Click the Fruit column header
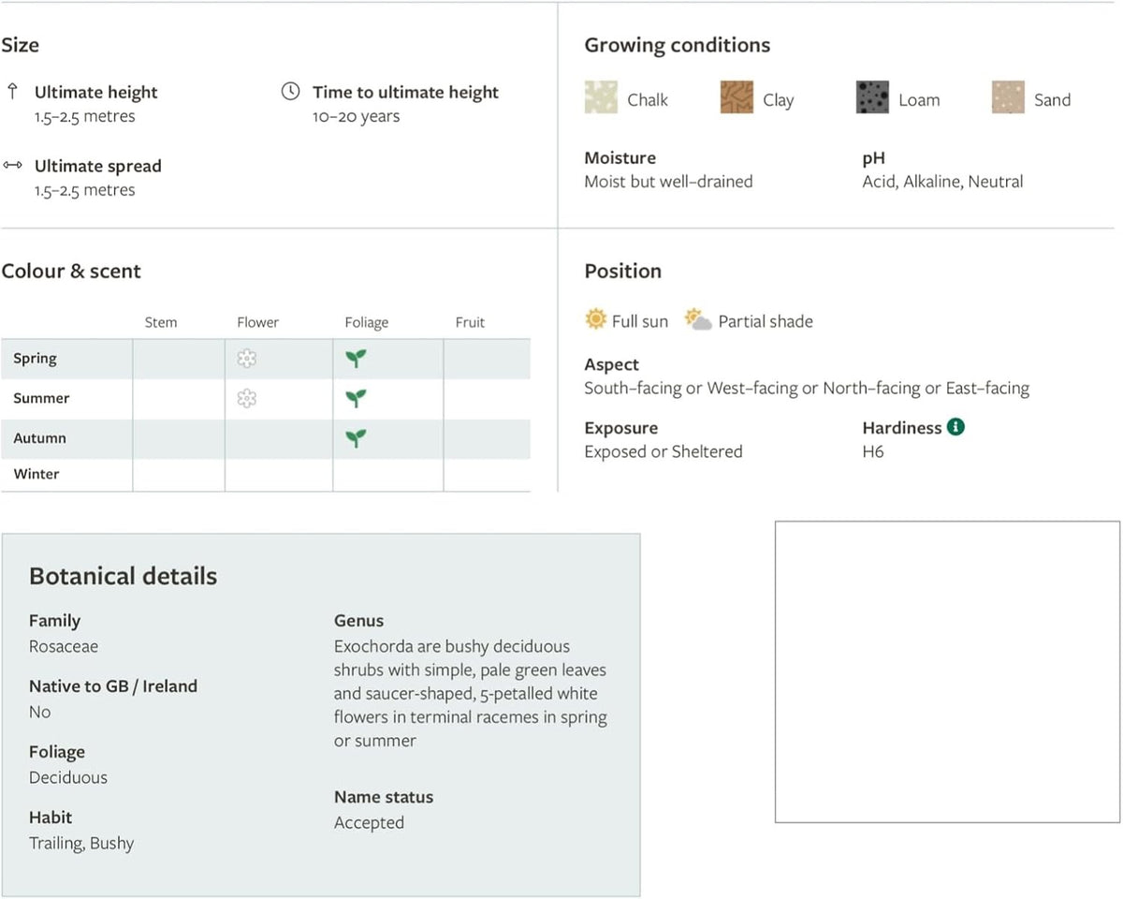Screen dimensions: 1123x899 (x=470, y=322)
